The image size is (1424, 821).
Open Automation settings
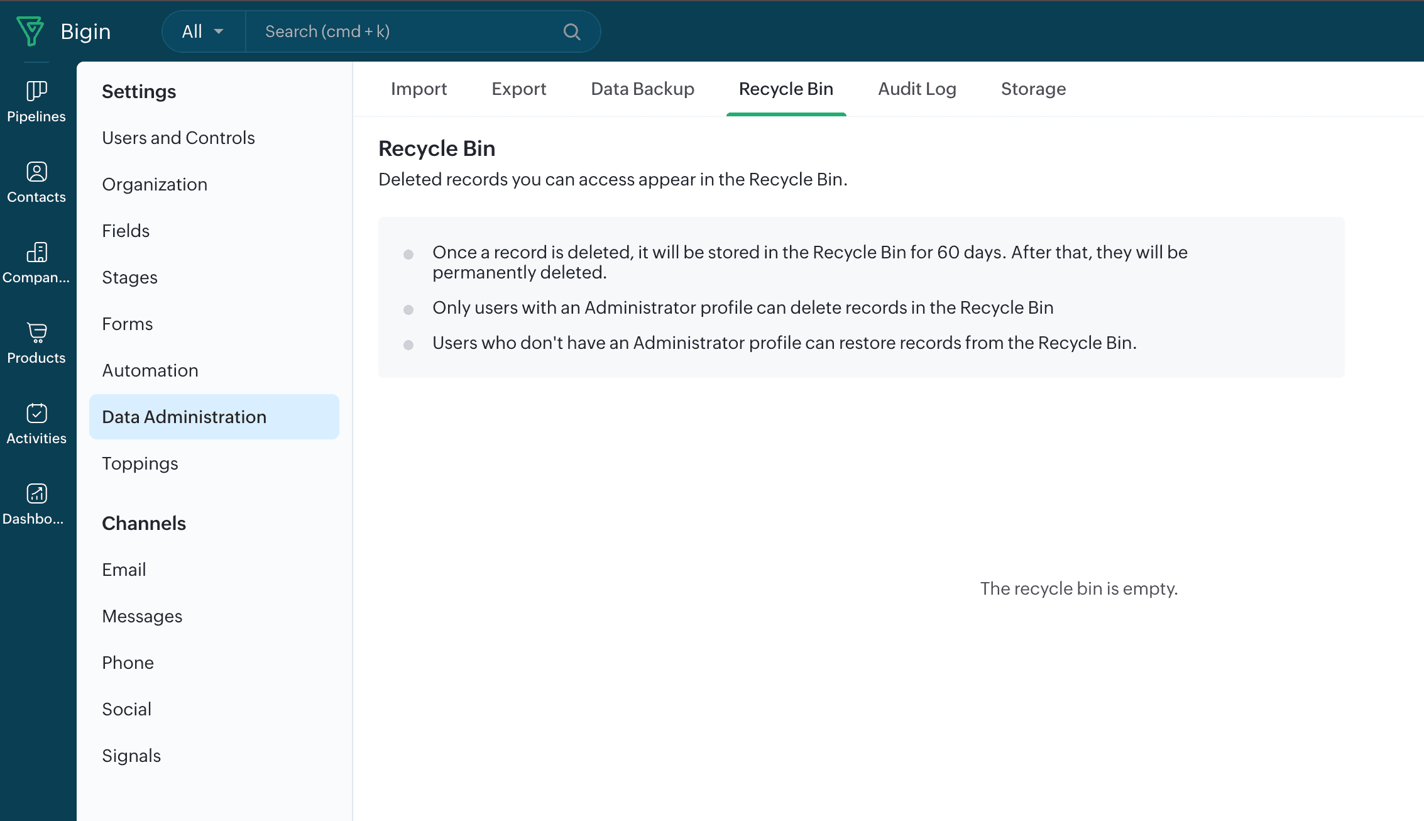pyautogui.click(x=150, y=370)
